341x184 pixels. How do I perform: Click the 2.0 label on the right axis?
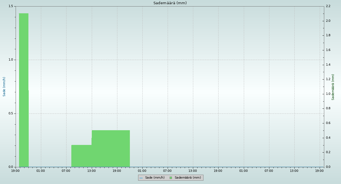pyautogui.click(x=328, y=21)
